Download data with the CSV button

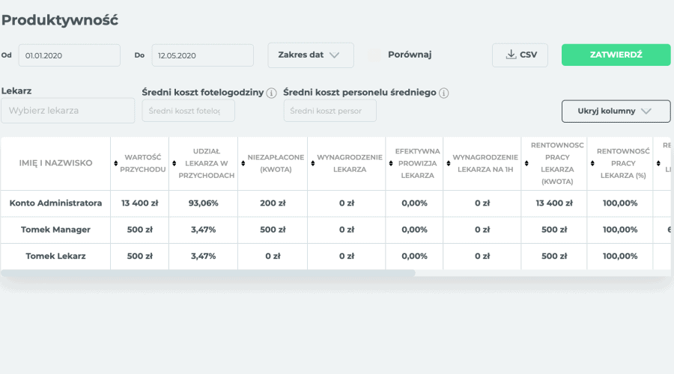click(x=520, y=55)
